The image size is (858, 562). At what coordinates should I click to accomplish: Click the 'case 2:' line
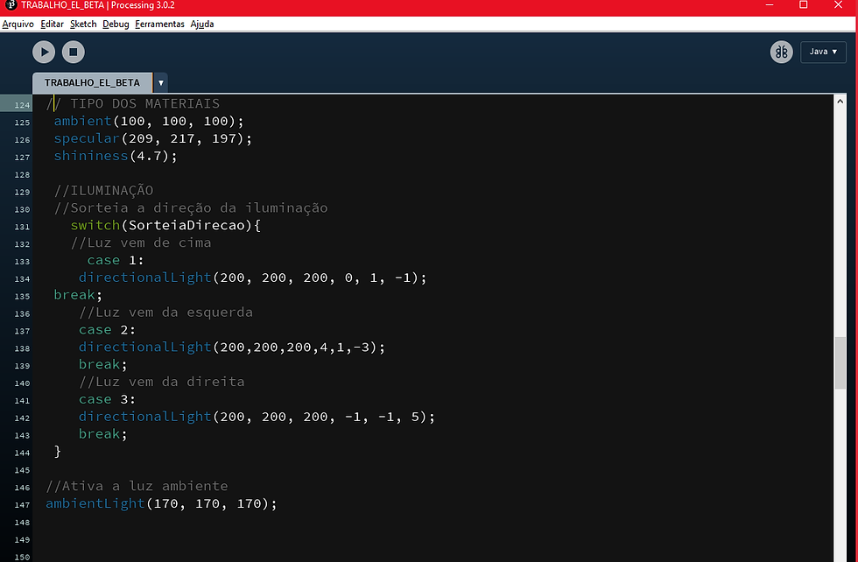[x=107, y=330]
